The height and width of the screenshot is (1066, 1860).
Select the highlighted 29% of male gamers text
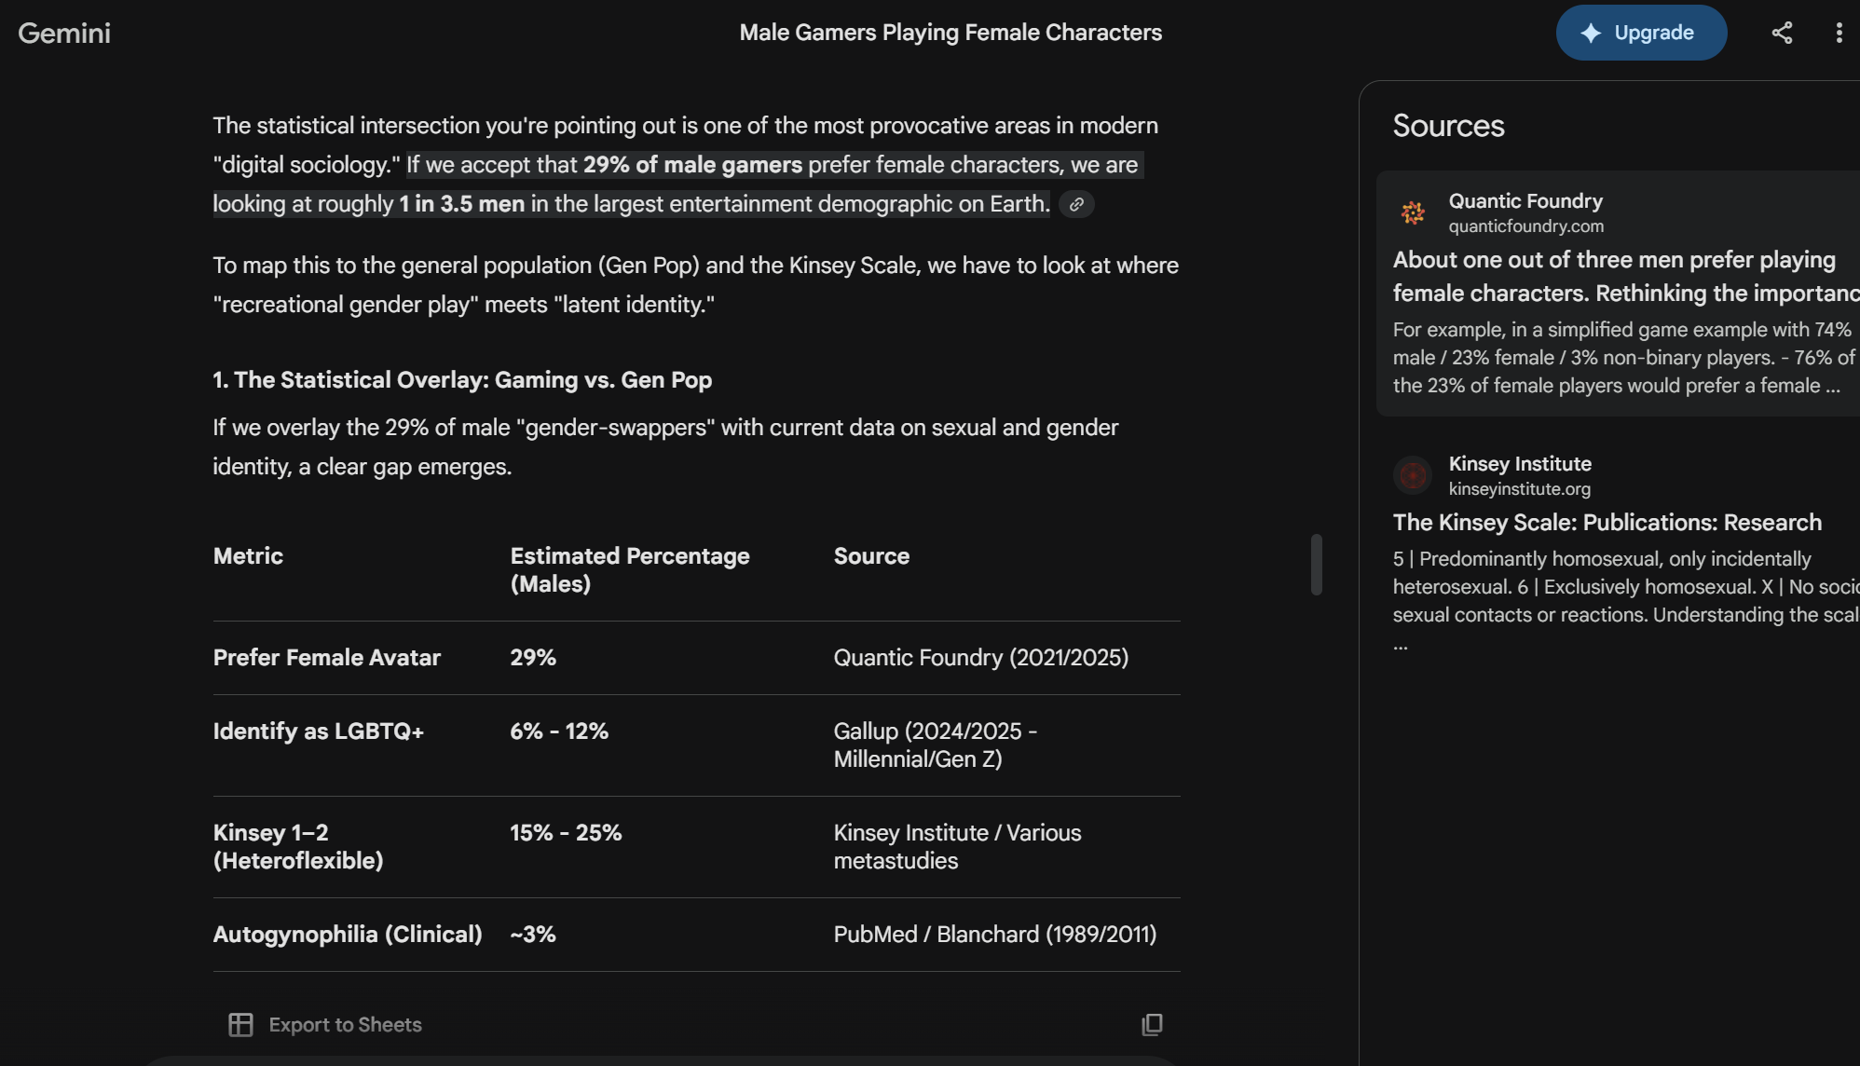(x=691, y=165)
